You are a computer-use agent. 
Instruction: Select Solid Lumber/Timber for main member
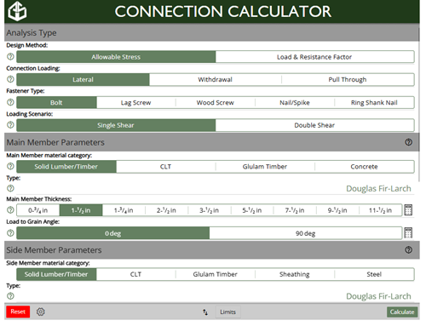coord(66,167)
